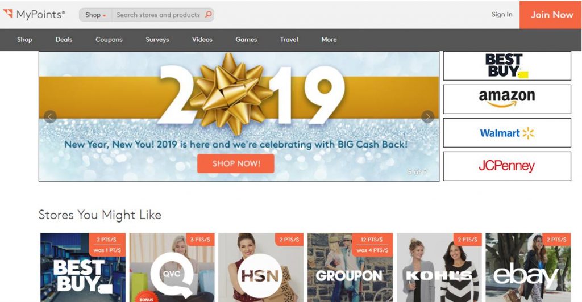Viewport: 582px width, 302px height.
Task: Advance carousel with right arrow
Action: click(x=427, y=117)
